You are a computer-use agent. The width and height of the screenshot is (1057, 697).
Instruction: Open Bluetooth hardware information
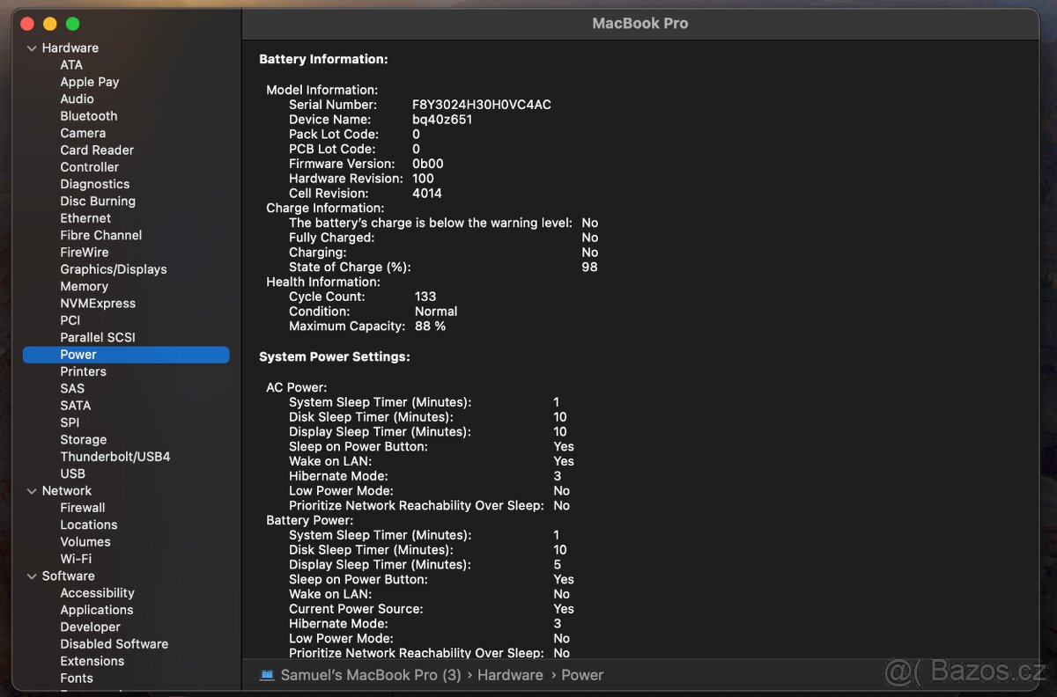[89, 115]
